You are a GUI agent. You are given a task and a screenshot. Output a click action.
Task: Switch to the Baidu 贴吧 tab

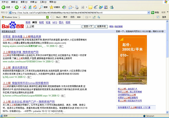pos(41,22)
